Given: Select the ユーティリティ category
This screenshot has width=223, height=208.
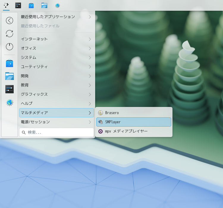Looking at the screenshot, I should coord(56,67).
